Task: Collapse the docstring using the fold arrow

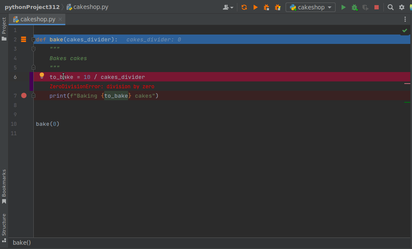Action: coord(33,49)
